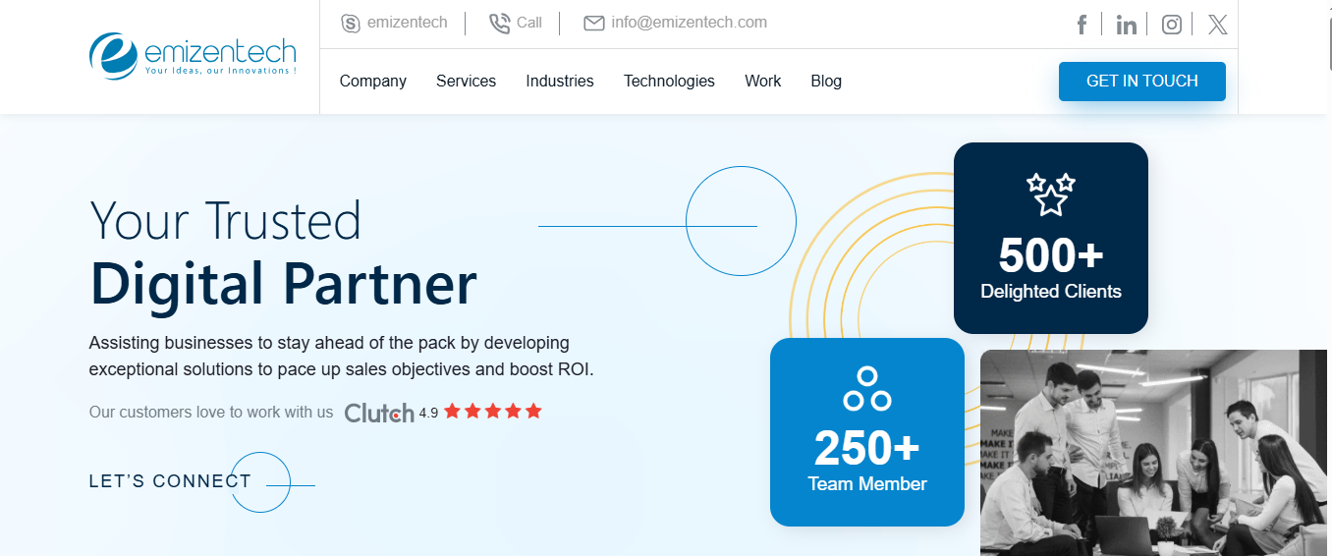Click the 500+ Delighted Clients card
The image size is (1332, 556).
(1051, 238)
